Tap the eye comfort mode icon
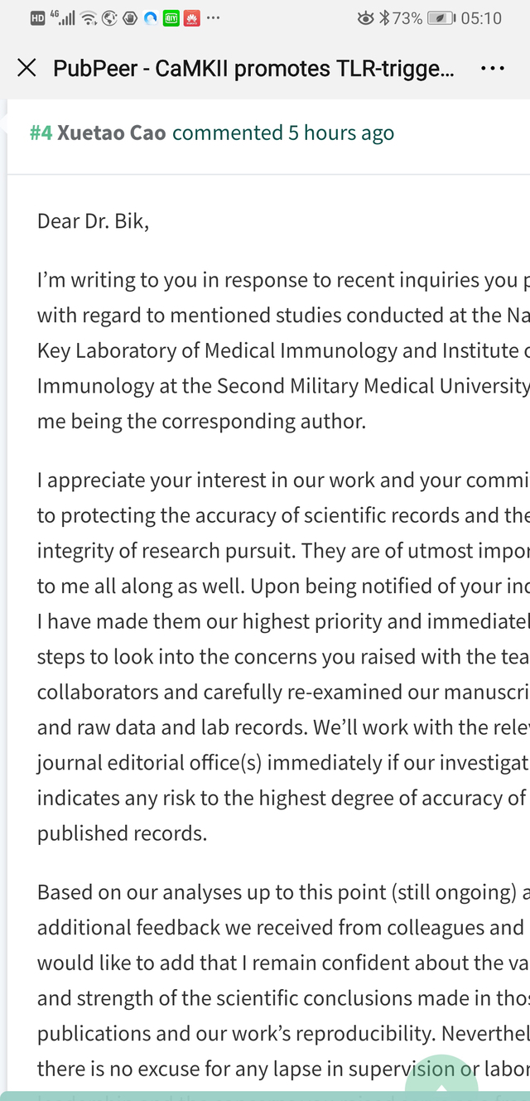The image size is (530, 1101). point(365,18)
